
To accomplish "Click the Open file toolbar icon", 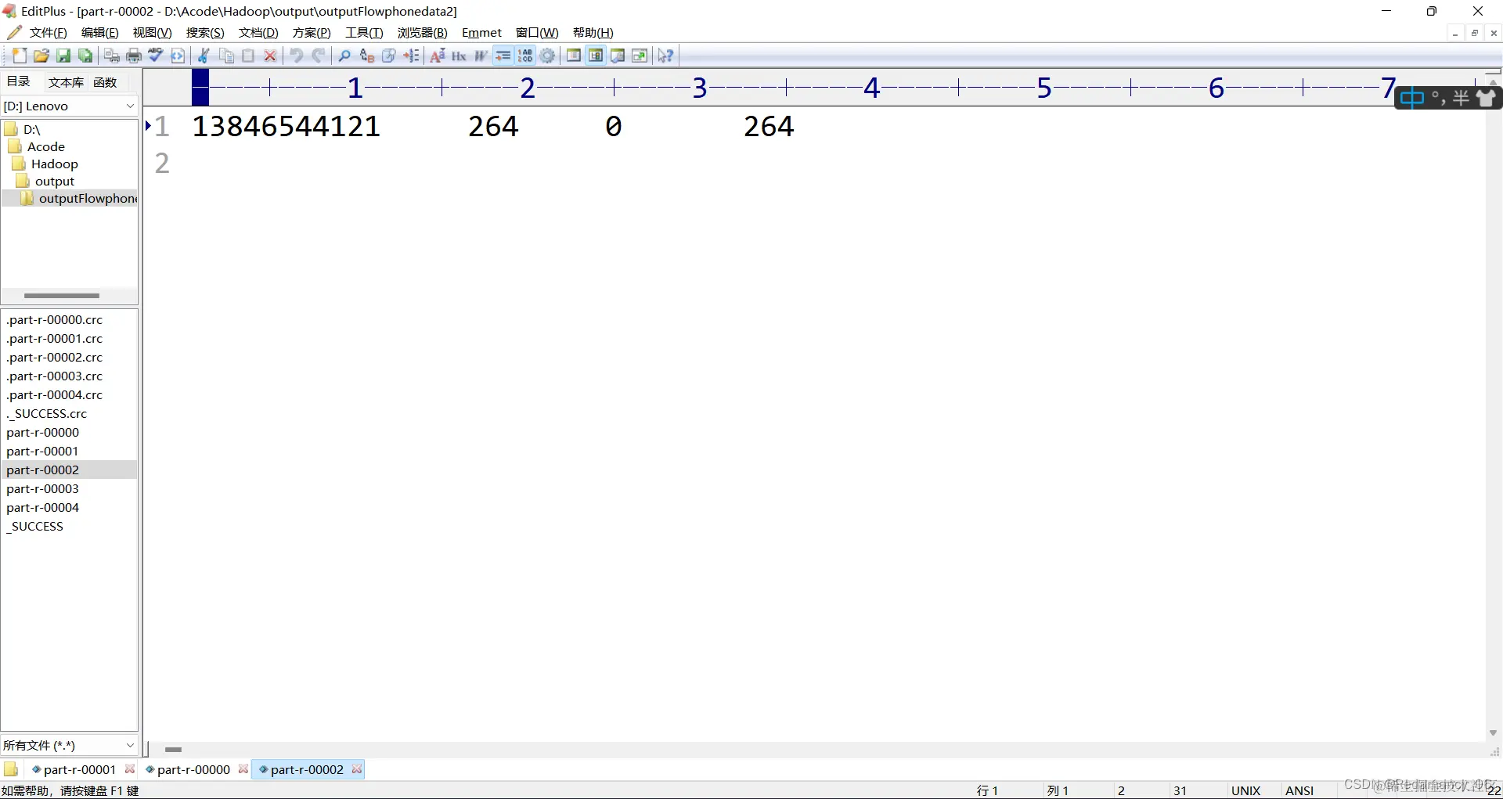I will (x=41, y=56).
